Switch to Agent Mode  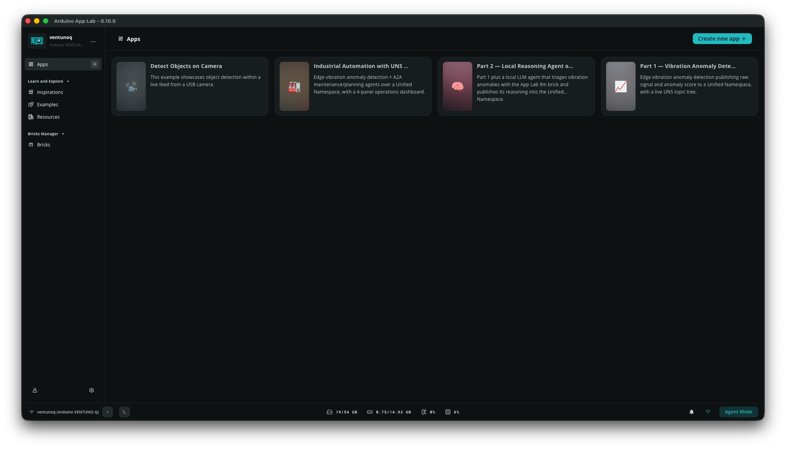point(738,412)
